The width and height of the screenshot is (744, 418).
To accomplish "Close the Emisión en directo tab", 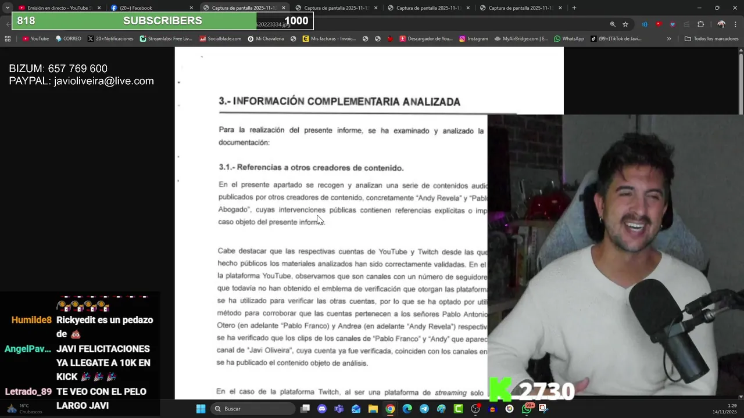I will (99, 8).
